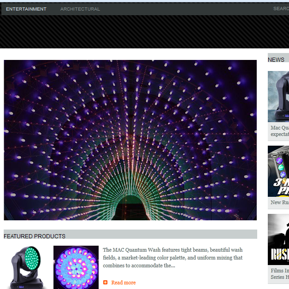Click the green arch center of hero image
Viewport: 289px width, 289px height.
[x=131, y=203]
